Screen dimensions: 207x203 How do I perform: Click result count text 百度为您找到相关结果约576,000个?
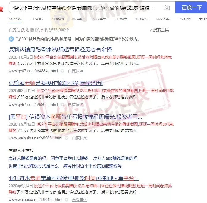tap(39, 30)
